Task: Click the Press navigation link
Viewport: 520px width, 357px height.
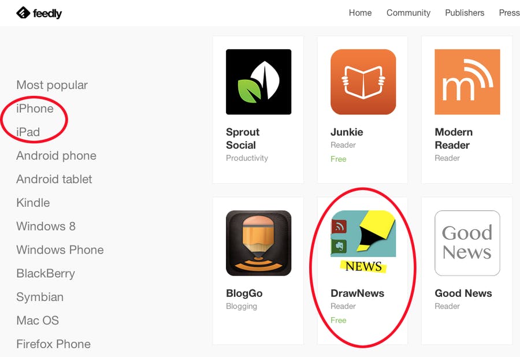Action: coord(509,13)
